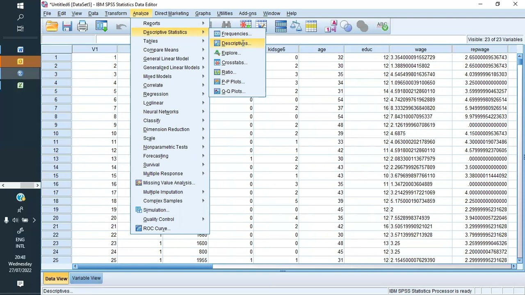Switch to the Variable View tab
The image size is (525, 295).
pos(86,278)
